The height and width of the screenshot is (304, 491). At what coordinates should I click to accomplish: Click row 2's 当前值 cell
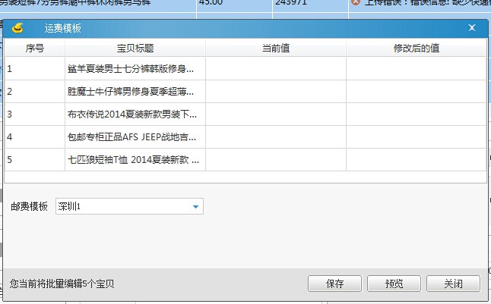[x=275, y=92]
